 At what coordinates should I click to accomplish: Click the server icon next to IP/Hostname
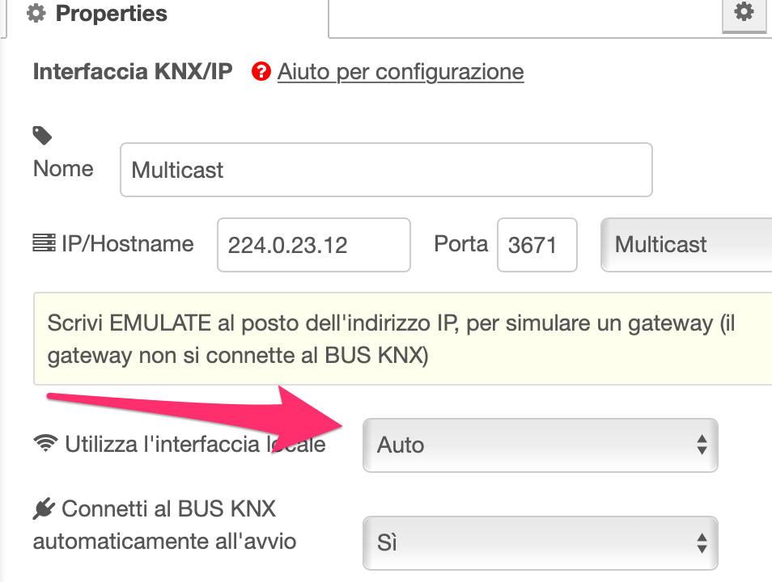45,242
